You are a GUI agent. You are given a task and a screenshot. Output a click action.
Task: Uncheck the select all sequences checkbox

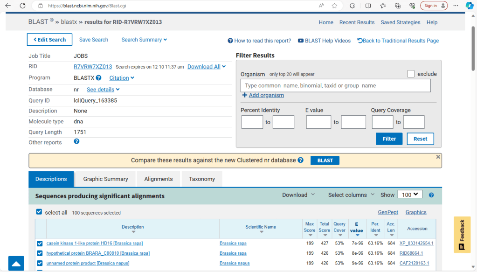tap(39, 212)
